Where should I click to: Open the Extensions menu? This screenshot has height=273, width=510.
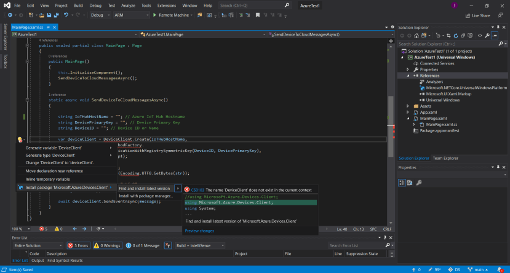pos(167,5)
